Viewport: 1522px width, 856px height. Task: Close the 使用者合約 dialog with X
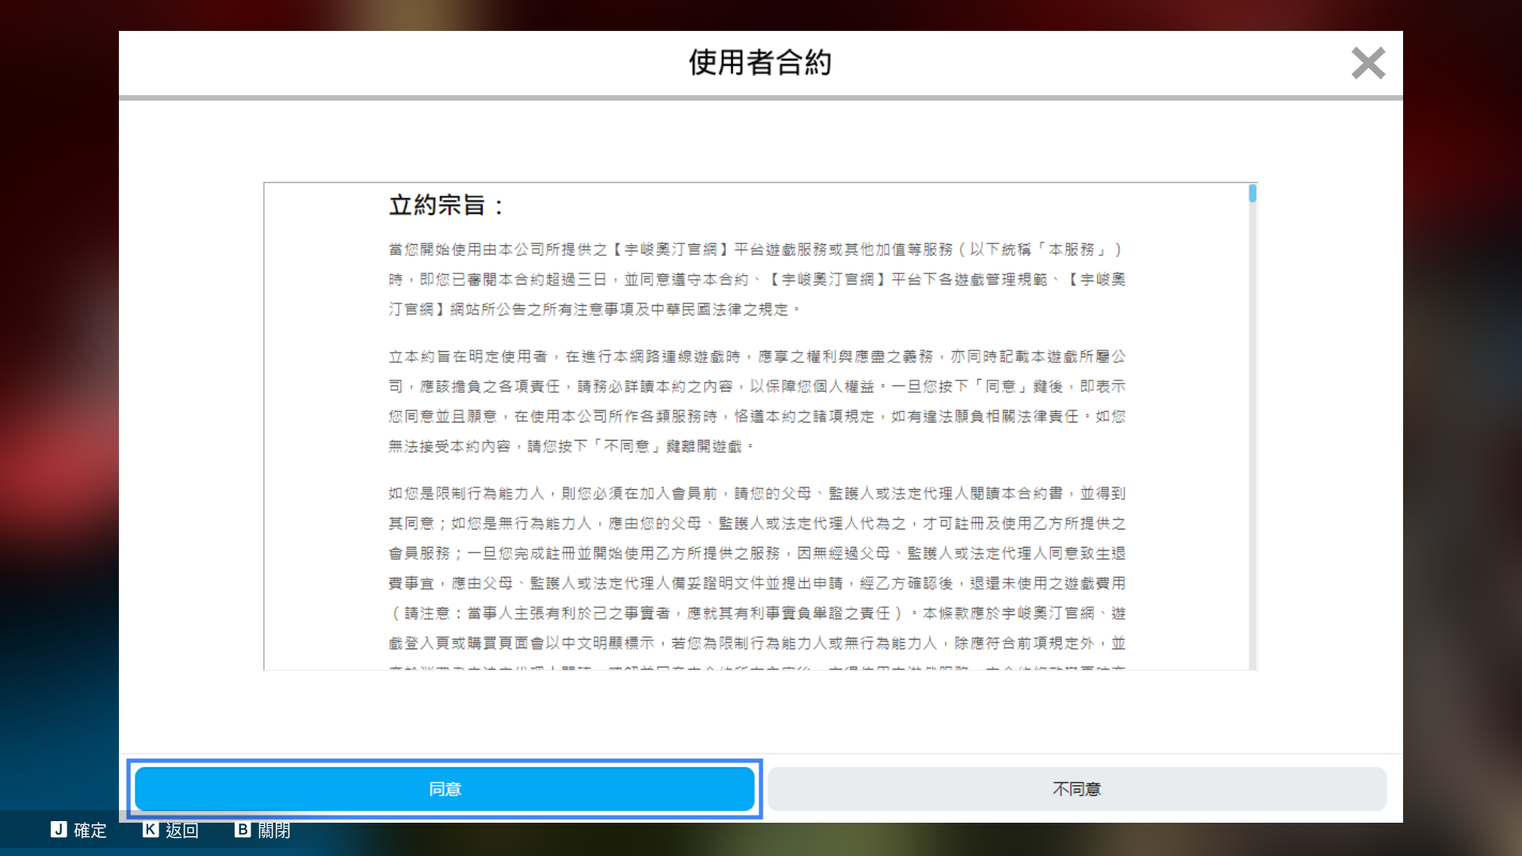coord(1368,63)
